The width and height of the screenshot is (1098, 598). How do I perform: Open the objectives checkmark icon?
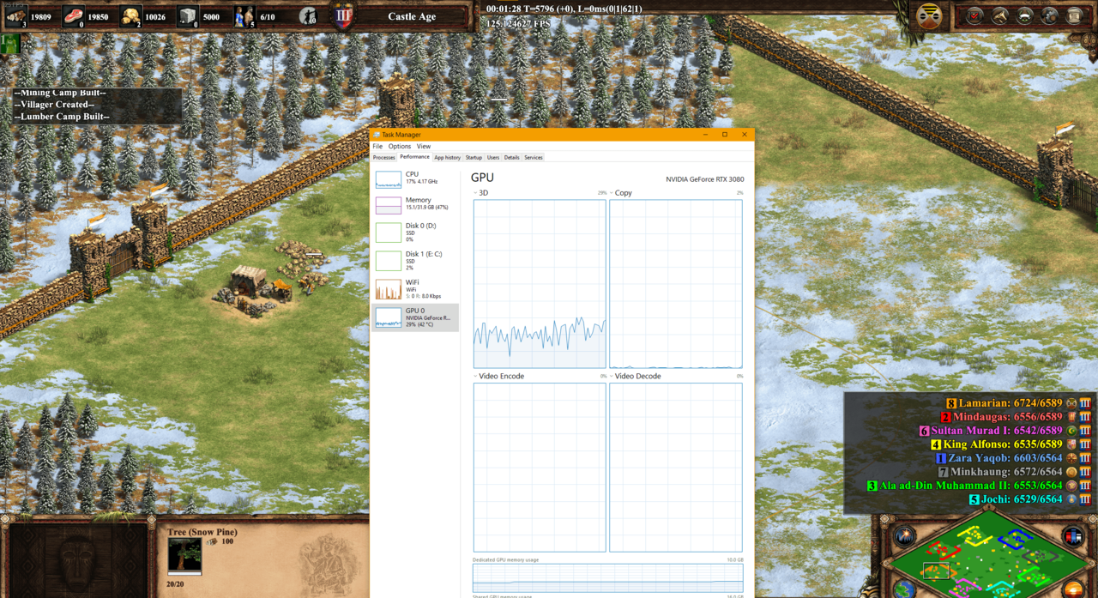974,15
